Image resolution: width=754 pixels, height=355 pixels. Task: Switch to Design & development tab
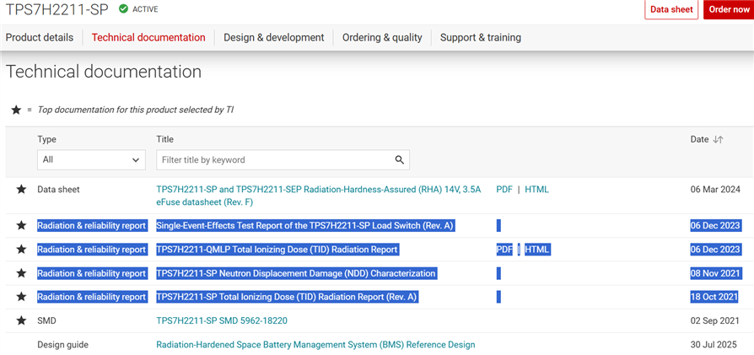tap(273, 37)
